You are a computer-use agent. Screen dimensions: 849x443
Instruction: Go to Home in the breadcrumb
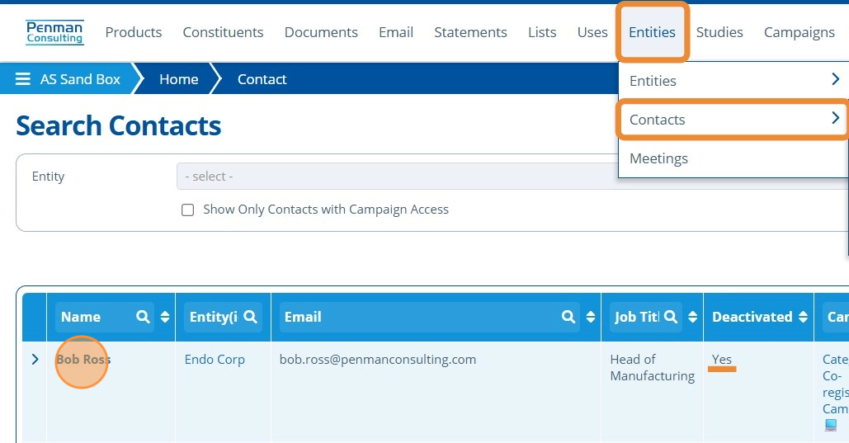[178, 79]
